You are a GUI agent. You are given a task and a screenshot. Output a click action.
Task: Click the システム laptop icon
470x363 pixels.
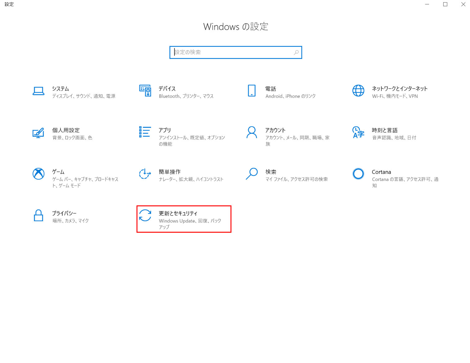tap(38, 91)
